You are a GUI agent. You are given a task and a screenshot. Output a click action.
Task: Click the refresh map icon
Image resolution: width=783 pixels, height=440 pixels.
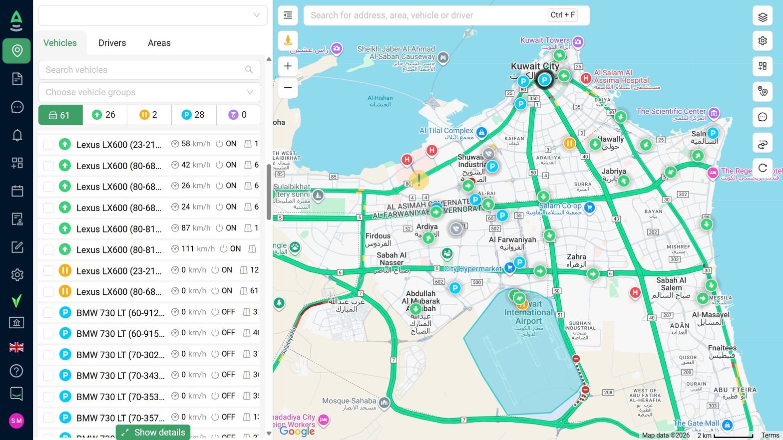(x=763, y=168)
